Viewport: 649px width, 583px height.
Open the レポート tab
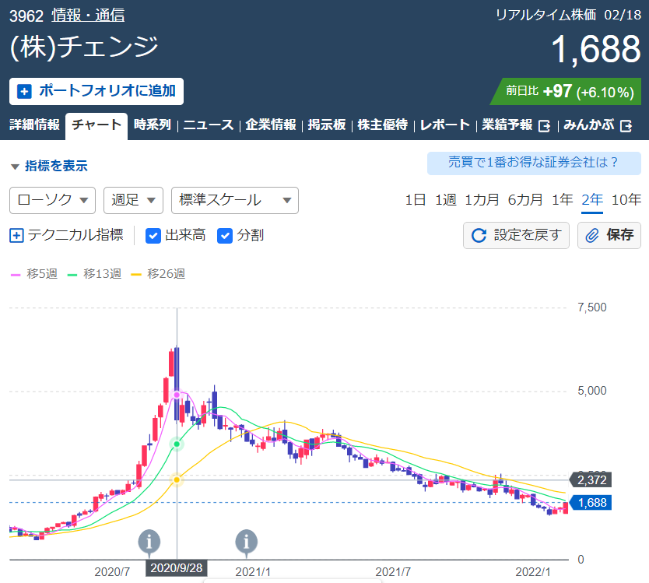(x=445, y=125)
